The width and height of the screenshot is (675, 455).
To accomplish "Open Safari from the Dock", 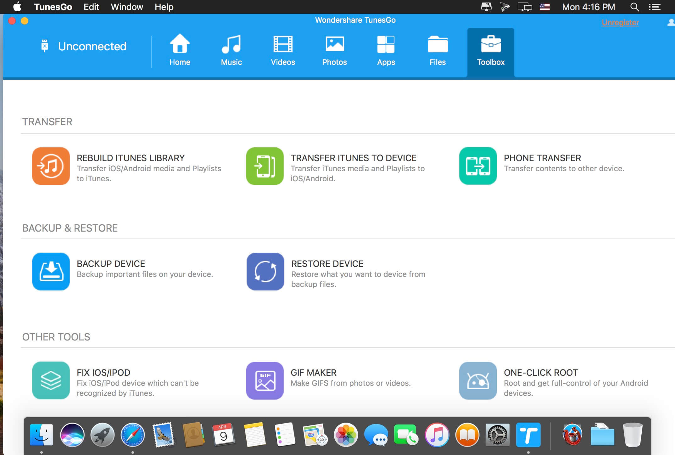I will pyautogui.click(x=133, y=435).
